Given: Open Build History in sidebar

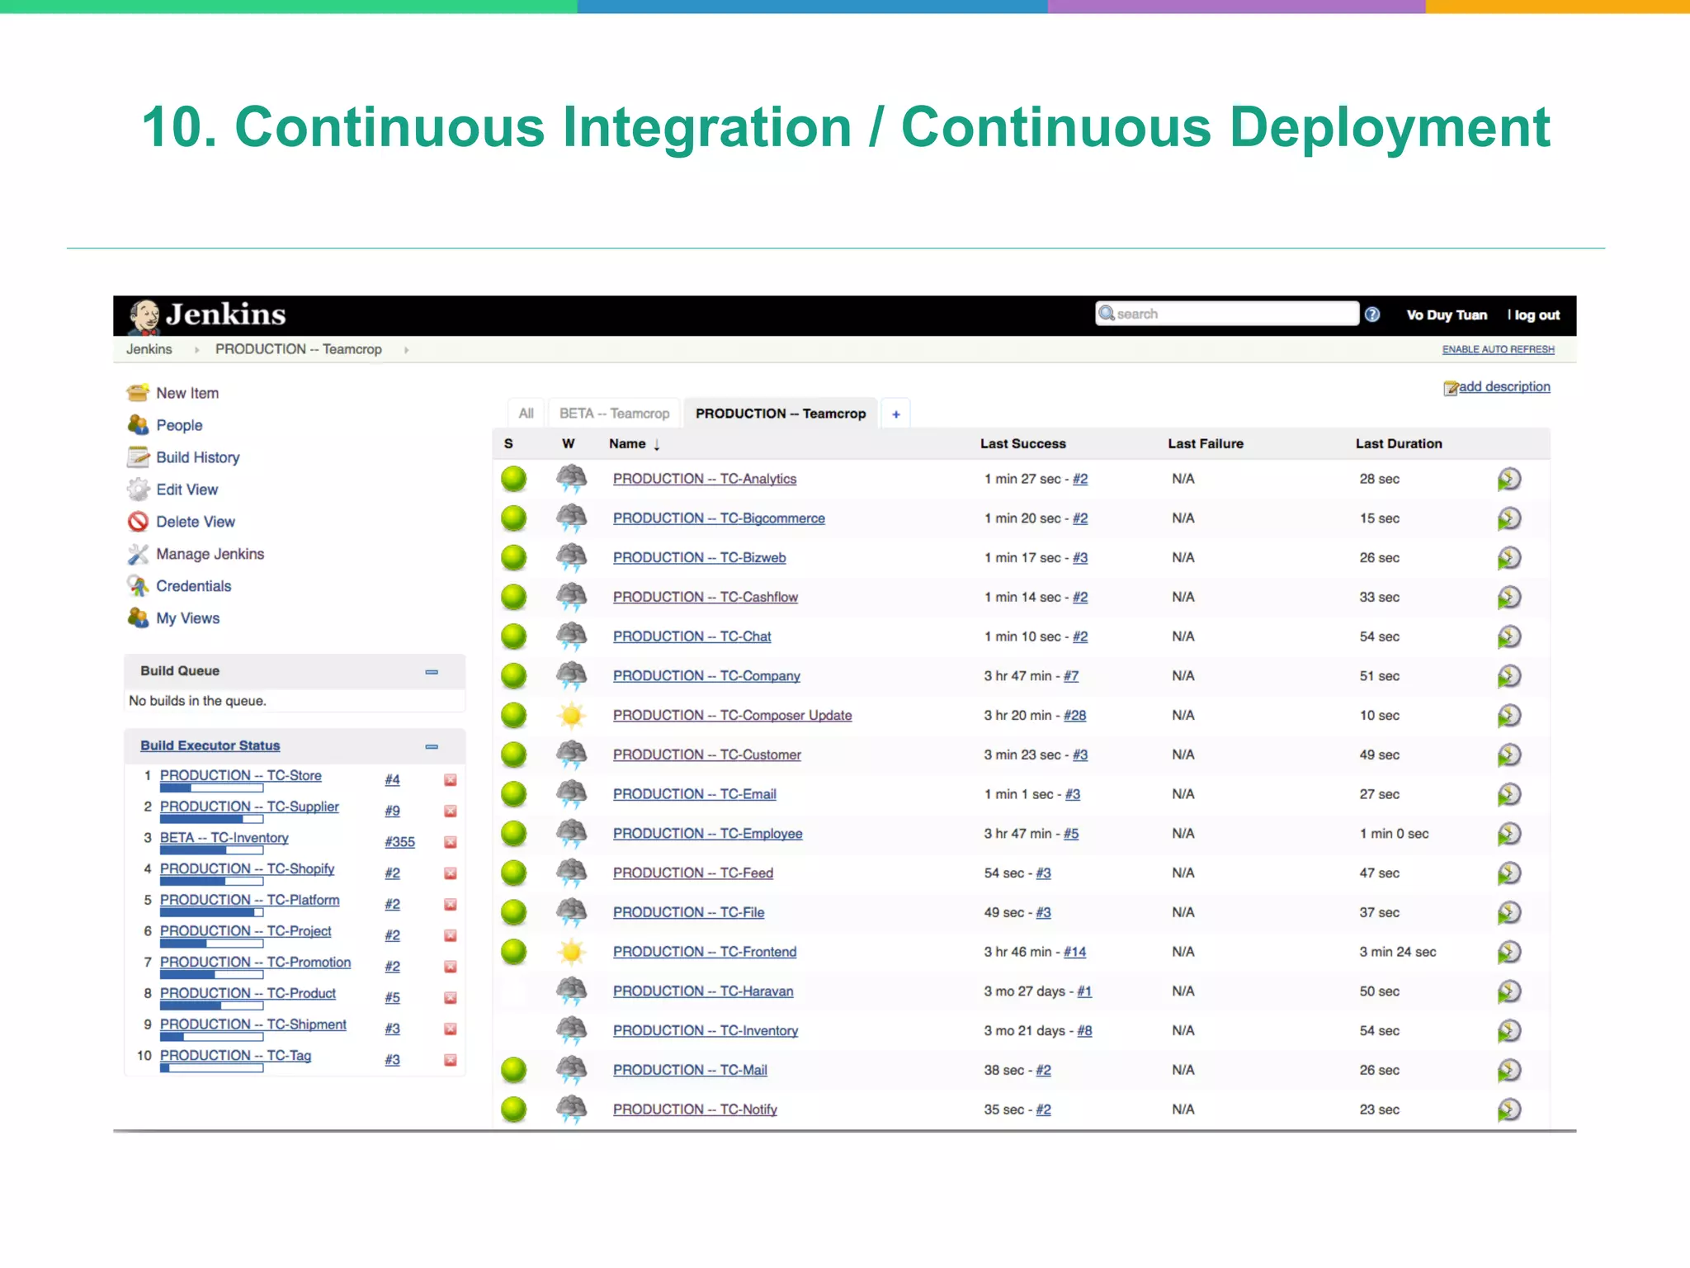Looking at the screenshot, I should click(x=198, y=457).
